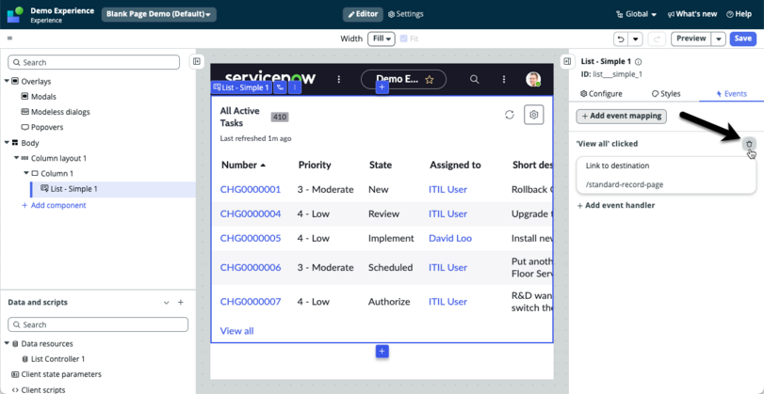Image resolution: width=764 pixels, height=394 pixels.
Task: Toggle the Fit checkbox
Action: tap(403, 39)
